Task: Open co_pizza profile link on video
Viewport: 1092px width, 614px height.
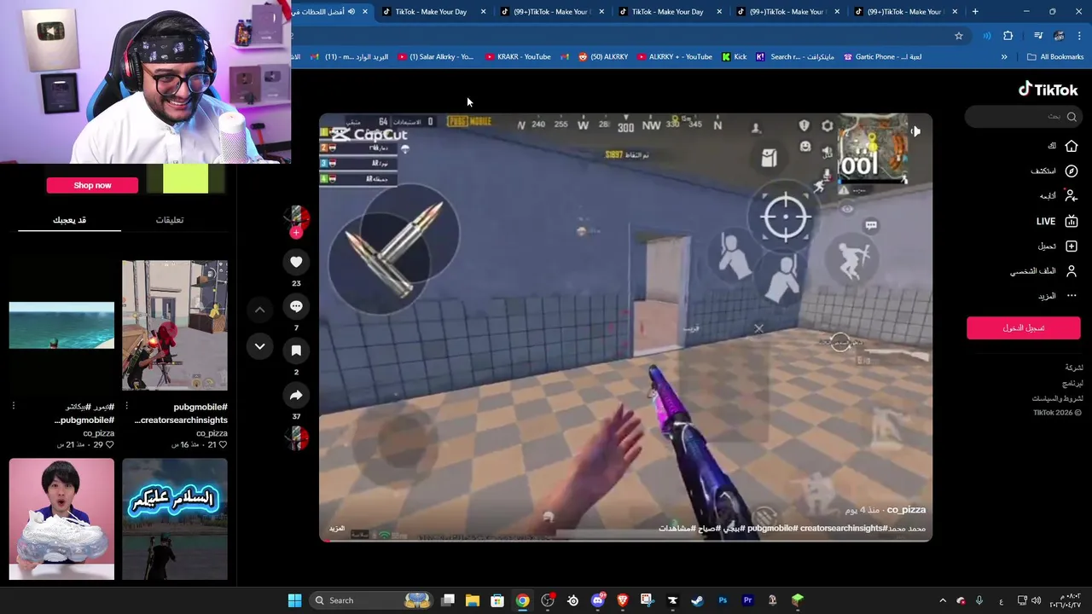Action: (x=906, y=510)
